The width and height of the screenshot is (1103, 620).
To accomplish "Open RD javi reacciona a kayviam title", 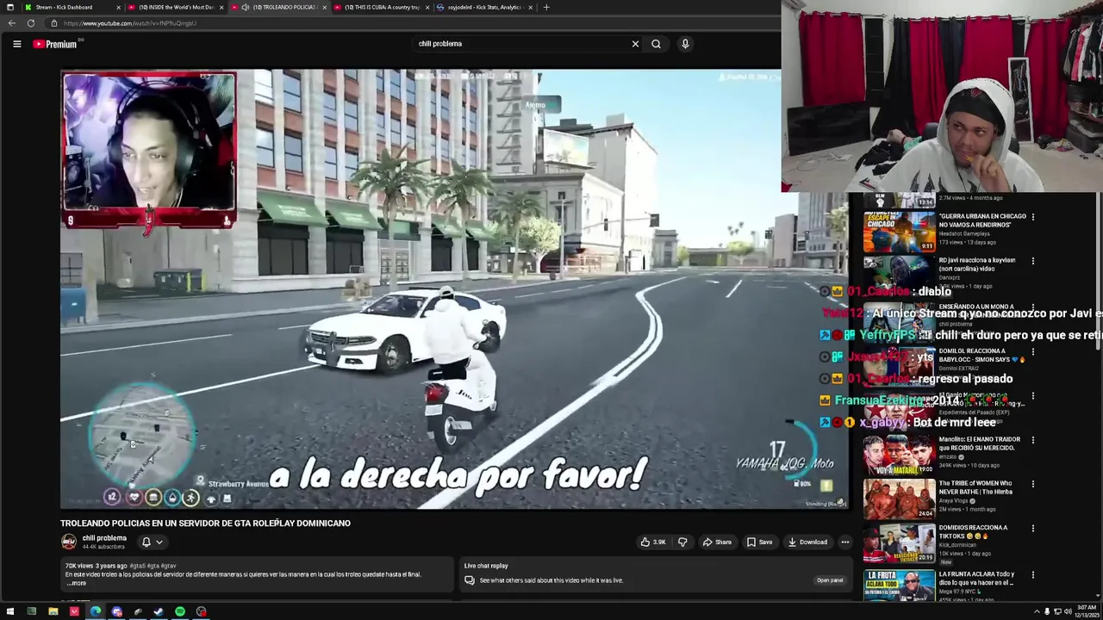I will pos(977,263).
